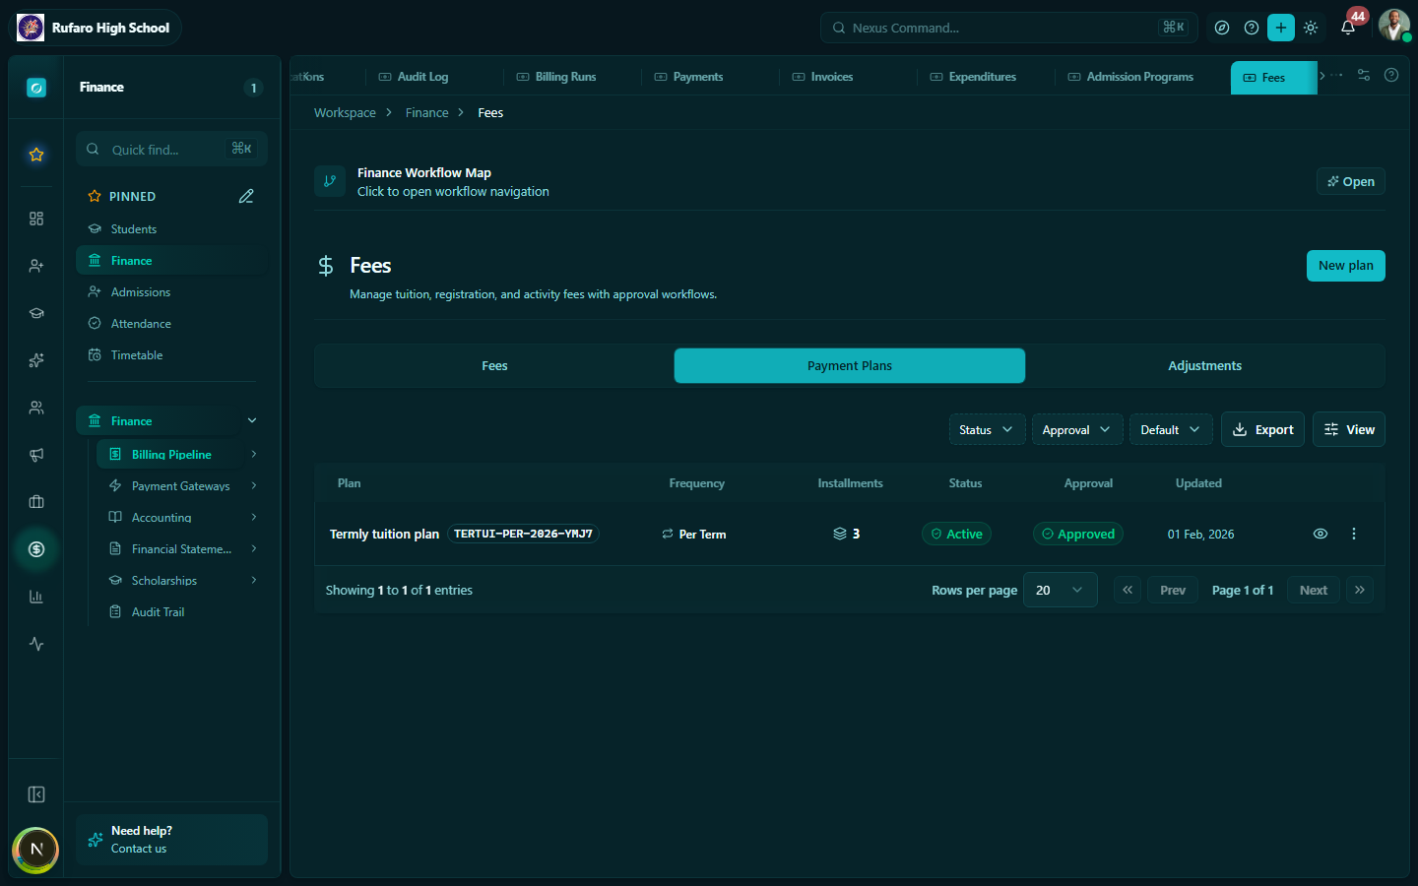Open the Admission Programs tab
Viewport: 1418px width, 886px height.
[x=1130, y=77]
